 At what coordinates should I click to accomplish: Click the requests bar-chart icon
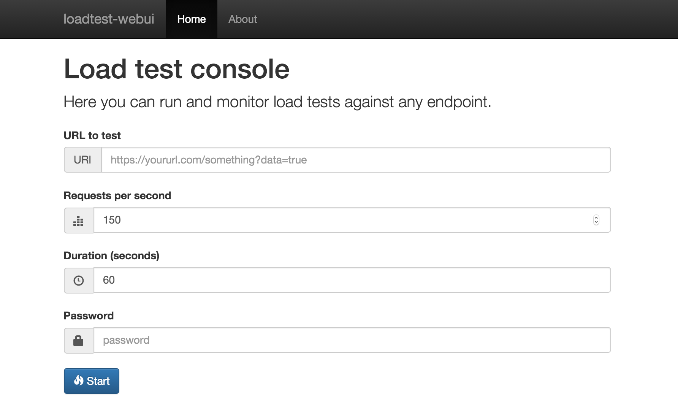pos(78,221)
